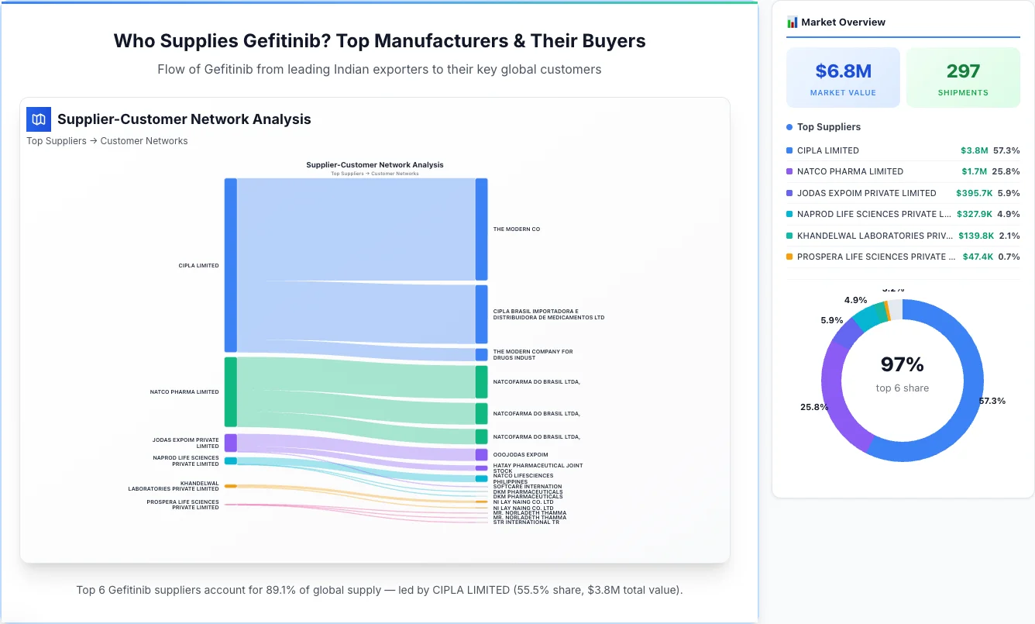Click THE MODERN CO customer node

point(482,228)
